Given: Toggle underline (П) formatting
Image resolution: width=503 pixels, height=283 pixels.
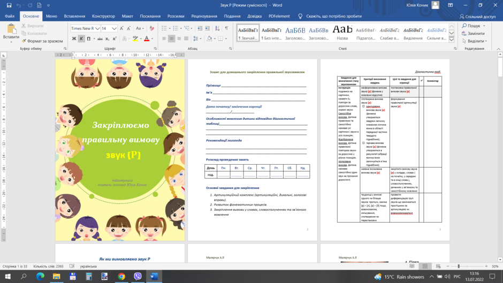Looking at the screenshot, I should coord(88,39).
